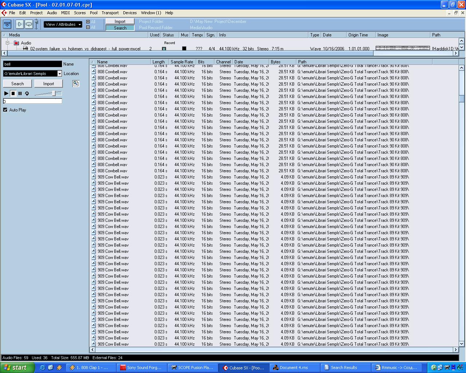This screenshot has width=466, height=373.
Task: Launch Internet Explorer from the quick launch
Action: coord(42,368)
